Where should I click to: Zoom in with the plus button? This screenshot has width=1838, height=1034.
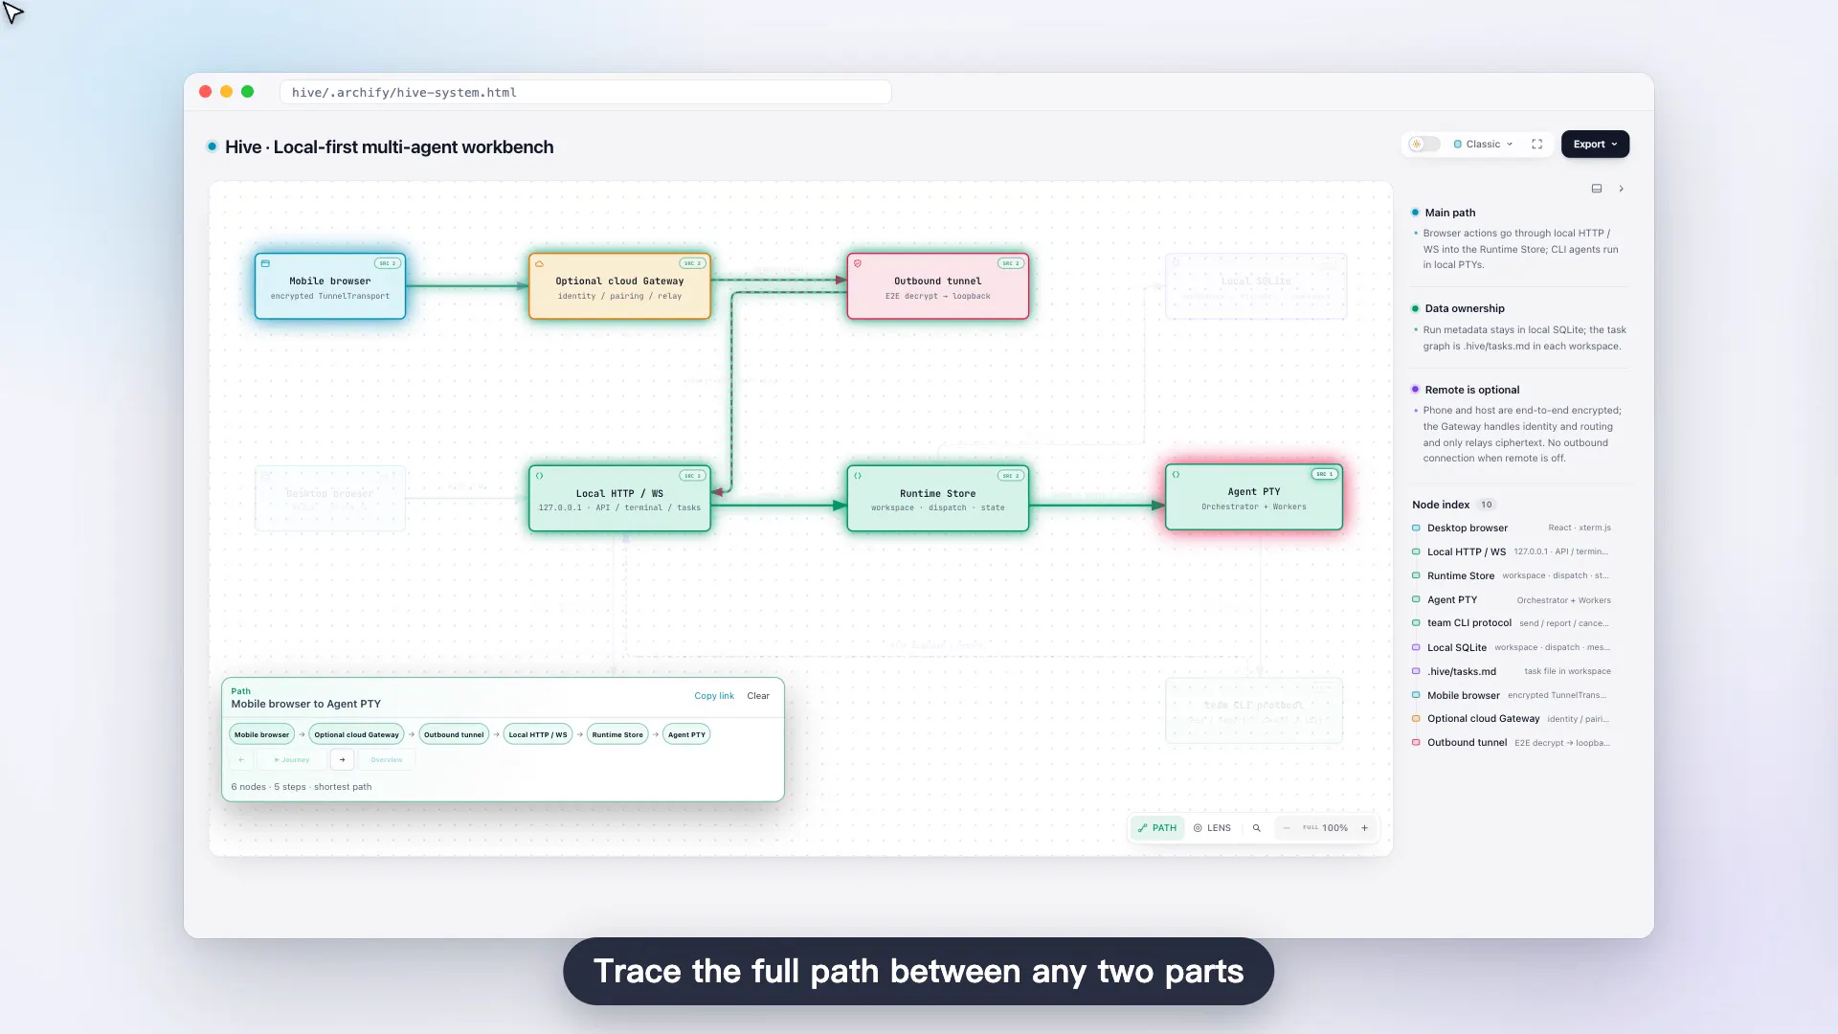[1364, 827]
